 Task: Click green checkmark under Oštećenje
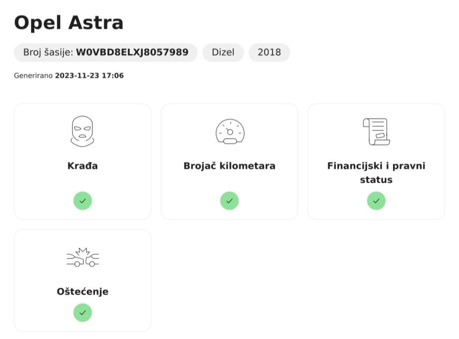(82, 313)
